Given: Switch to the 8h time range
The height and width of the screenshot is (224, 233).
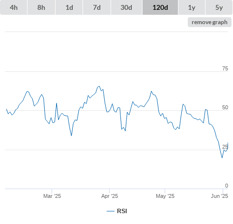Looking at the screenshot, I should [x=41, y=7].
